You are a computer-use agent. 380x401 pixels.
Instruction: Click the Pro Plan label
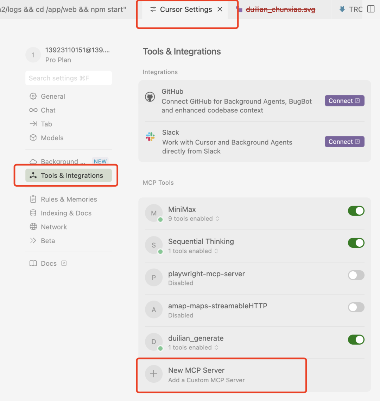[58, 60]
